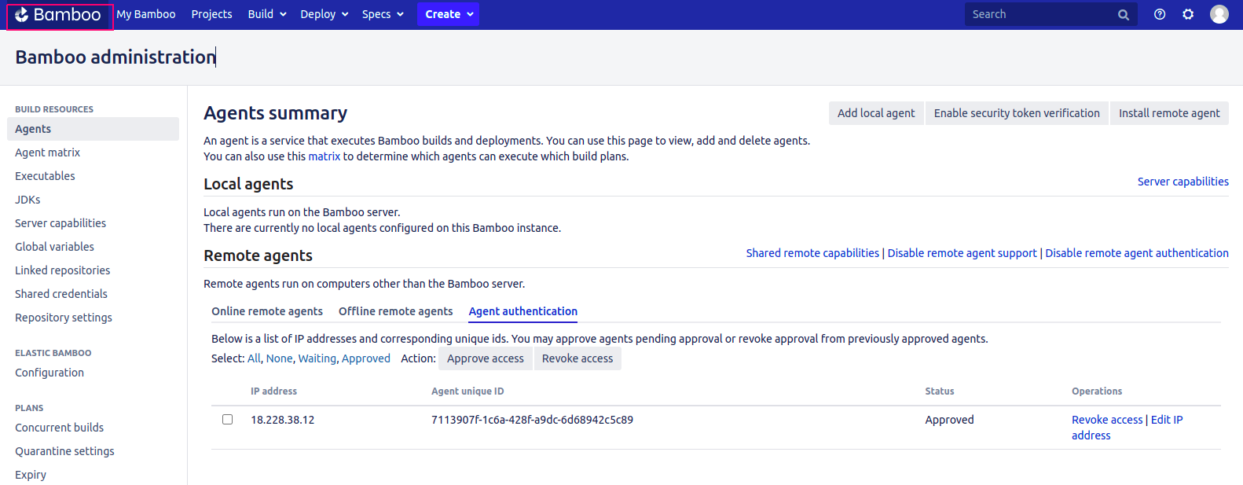1243x485 pixels.
Task: Open Agents in the sidebar
Action: click(x=93, y=129)
